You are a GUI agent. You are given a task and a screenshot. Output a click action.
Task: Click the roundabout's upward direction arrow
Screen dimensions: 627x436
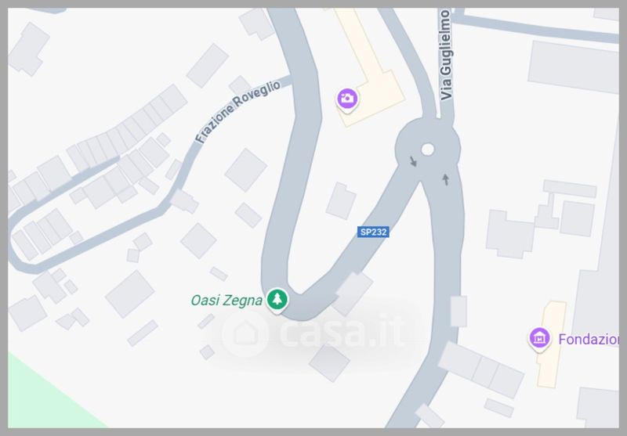(445, 179)
